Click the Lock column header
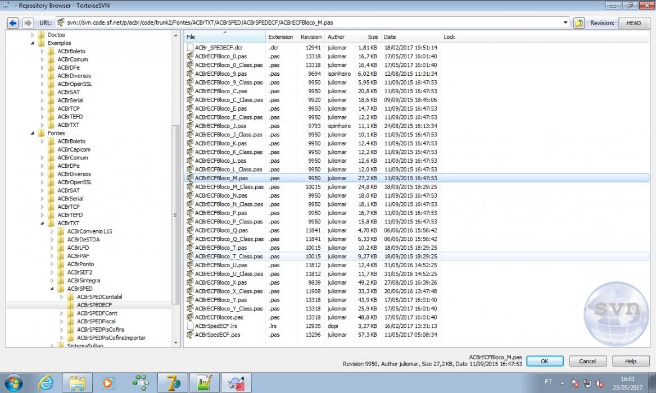656x393 pixels. click(449, 36)
